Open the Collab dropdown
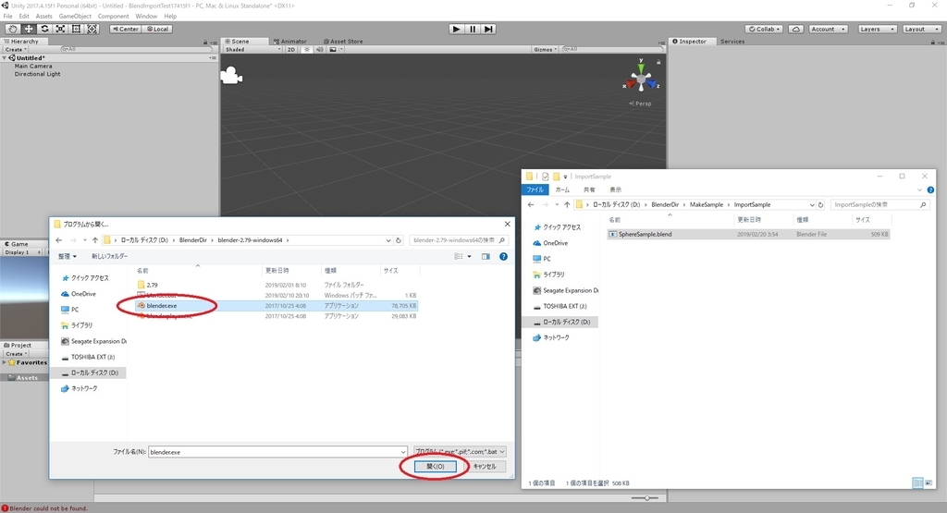947x513 pixels. point(765,29)
